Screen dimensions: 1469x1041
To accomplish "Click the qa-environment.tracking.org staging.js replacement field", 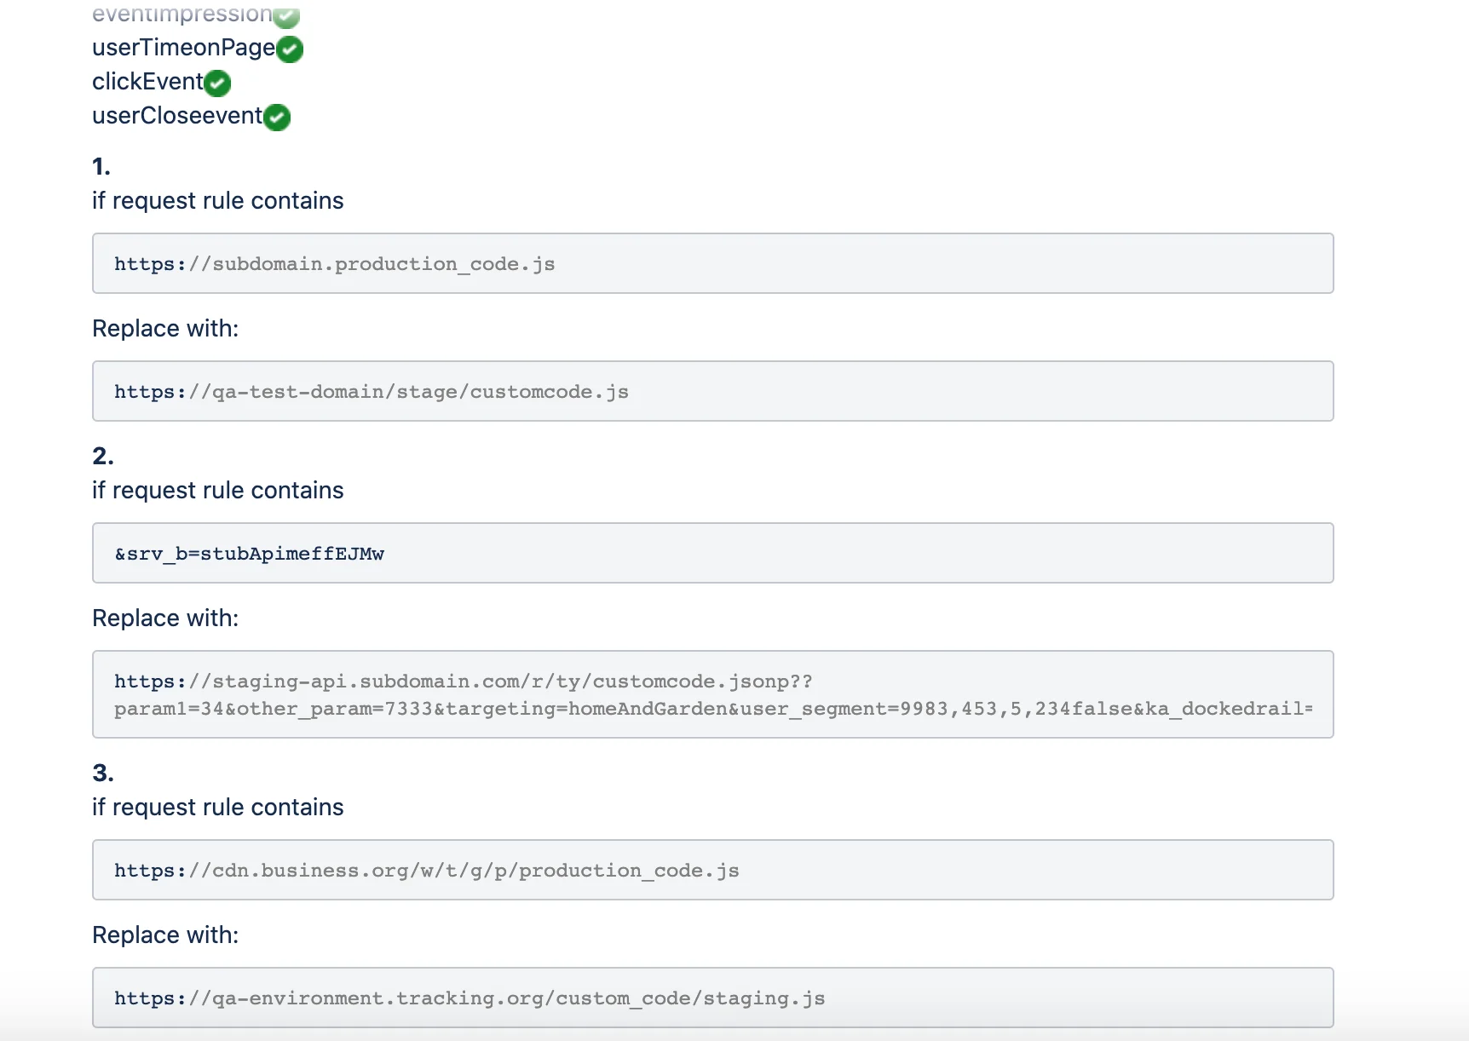I will pos(712,998).
